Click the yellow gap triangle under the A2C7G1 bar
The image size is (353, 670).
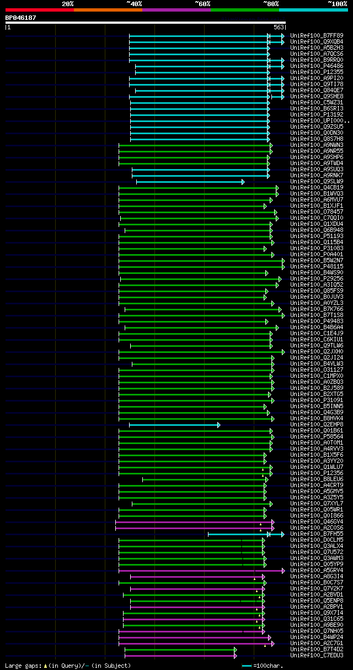pos(265,646)
